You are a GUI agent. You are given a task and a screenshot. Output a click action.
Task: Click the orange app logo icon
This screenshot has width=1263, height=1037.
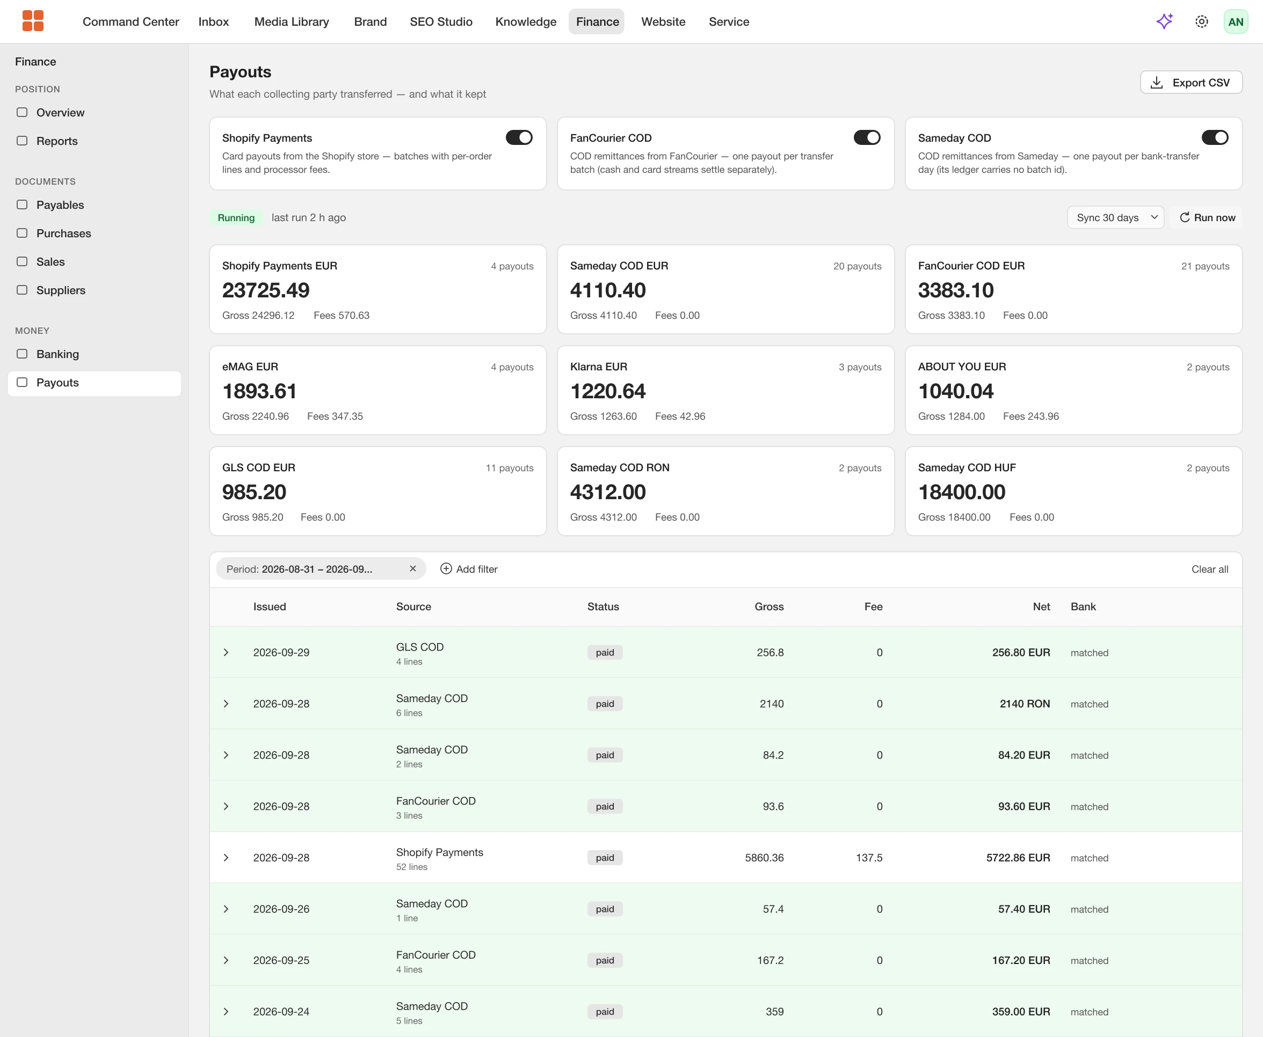tap(33, 21)
